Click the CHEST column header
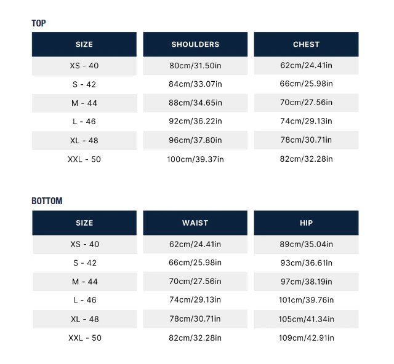 coord(306,44)
